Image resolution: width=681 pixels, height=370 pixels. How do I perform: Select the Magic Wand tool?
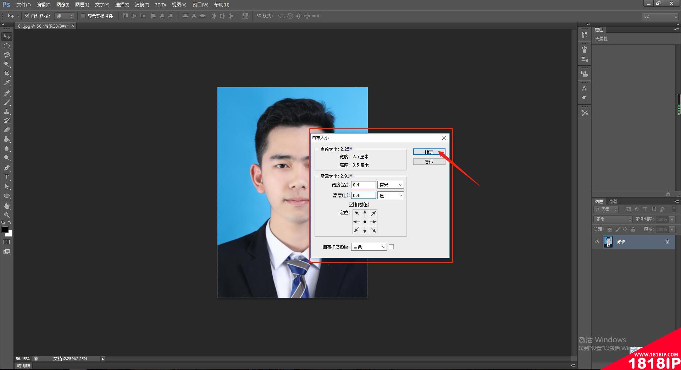coord(7,65)
